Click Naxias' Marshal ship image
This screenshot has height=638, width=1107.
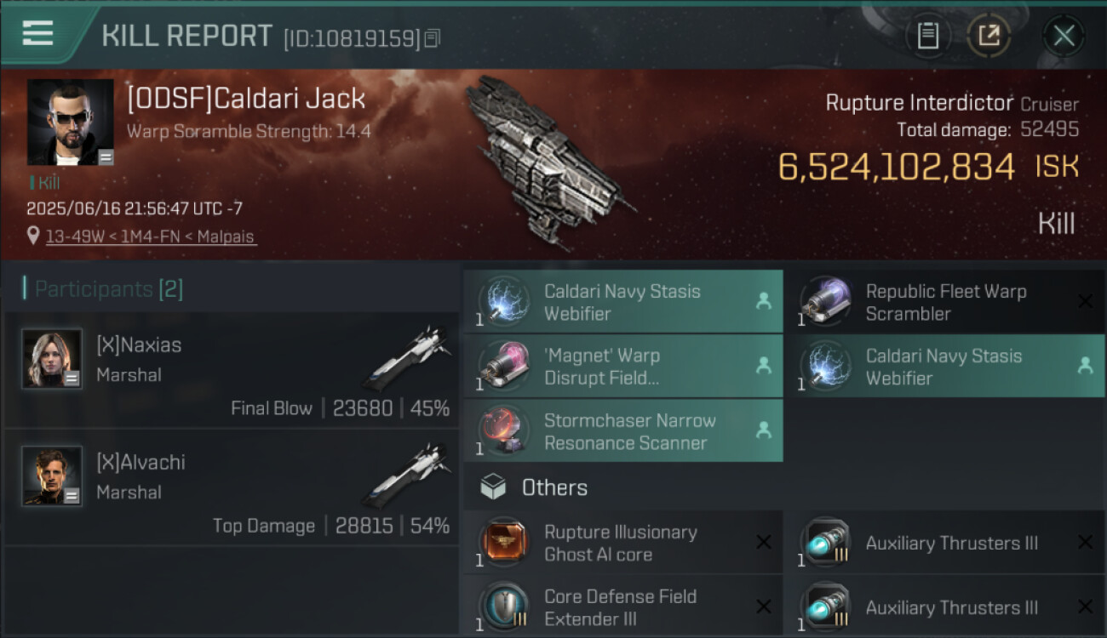click(407, 358)
